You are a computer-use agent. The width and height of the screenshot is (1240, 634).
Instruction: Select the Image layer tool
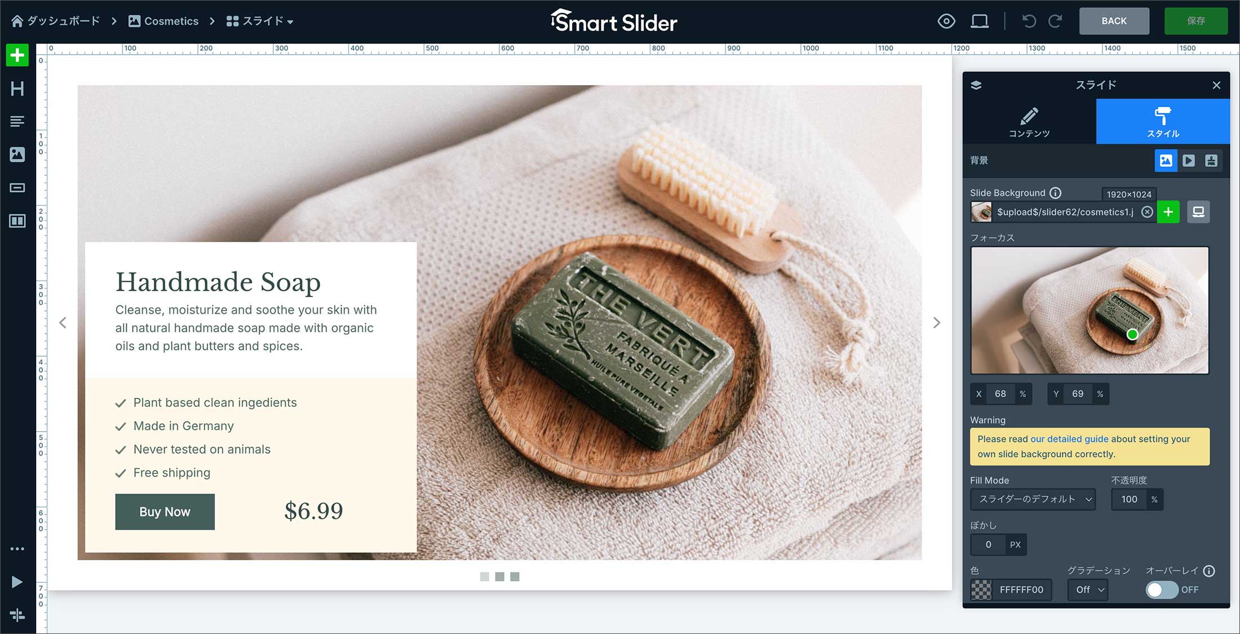[x=17, y=154]
